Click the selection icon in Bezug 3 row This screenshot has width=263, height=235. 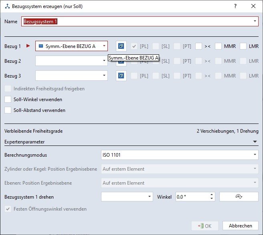click(x=121, y=75)
